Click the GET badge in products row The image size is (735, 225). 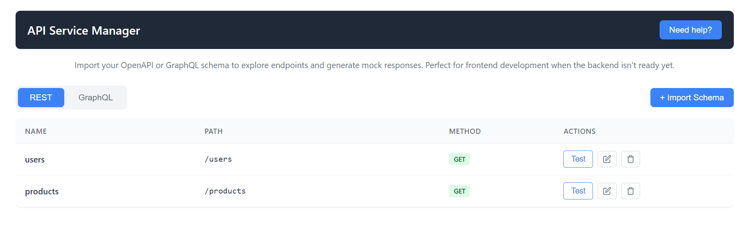pos(459,191)
